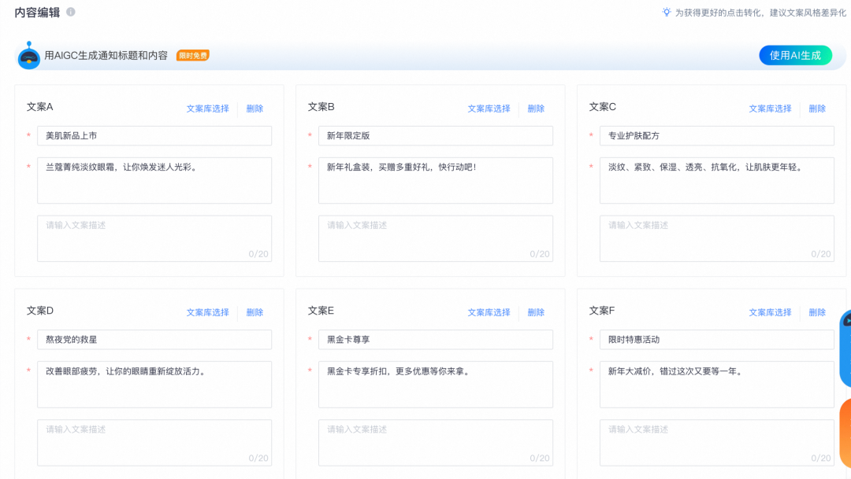Click content box with 黑金卡专享折扣
851x479 pixels.
pyautogui.click(x=435, y=385)
